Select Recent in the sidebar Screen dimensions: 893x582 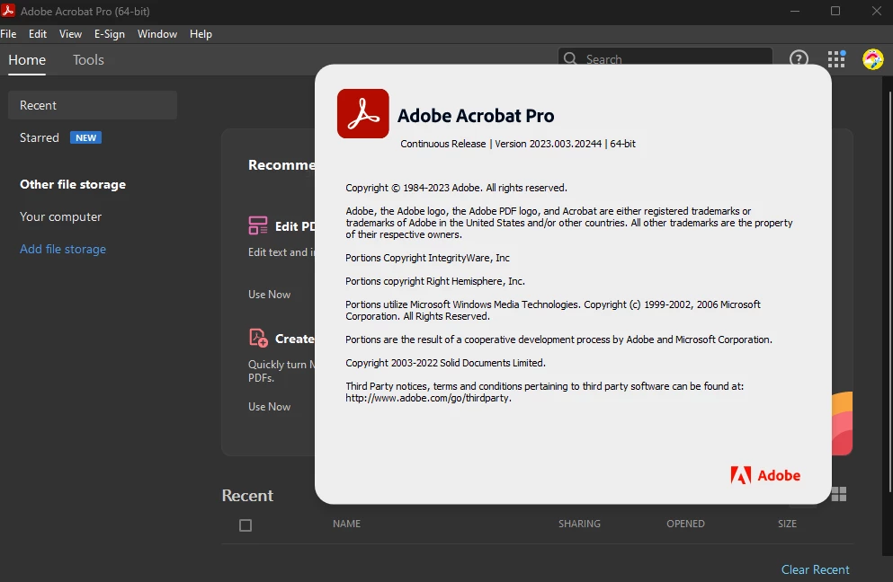(93, 105)
